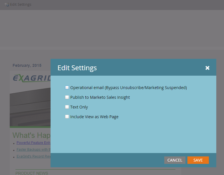Tick the Operational email checkbox
The image size is (224, 175).
point(67,87)
